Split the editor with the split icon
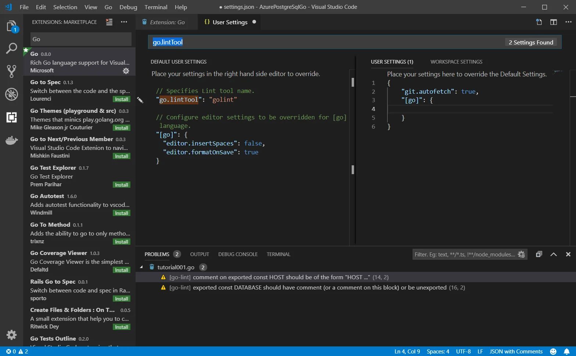 click(x=553, y=22)
